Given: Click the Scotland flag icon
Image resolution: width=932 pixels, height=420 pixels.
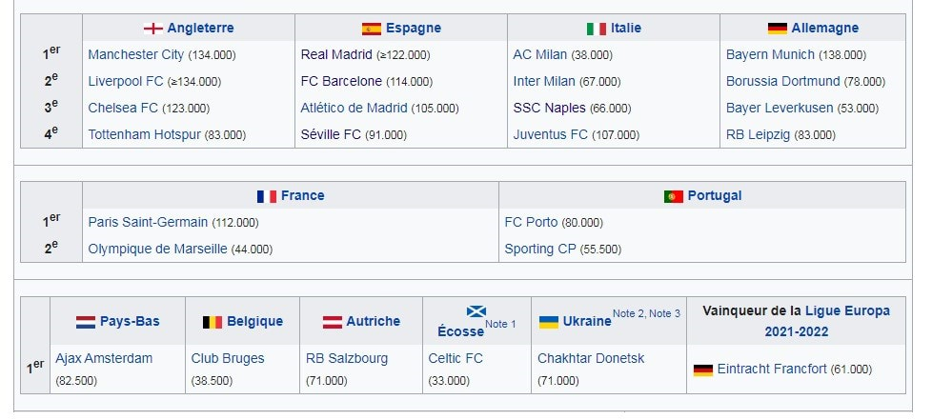Looking at the screenshot, I should coord(476,311).
